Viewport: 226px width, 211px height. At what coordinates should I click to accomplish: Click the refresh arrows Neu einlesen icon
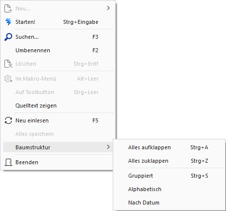coord(8,120)
